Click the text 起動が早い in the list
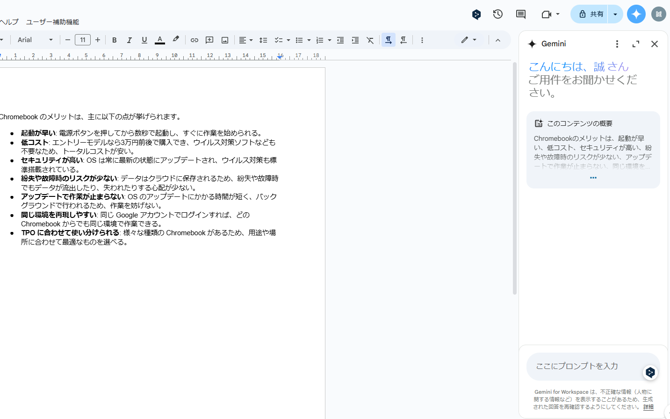670x419 pixels. coord(38,133)
